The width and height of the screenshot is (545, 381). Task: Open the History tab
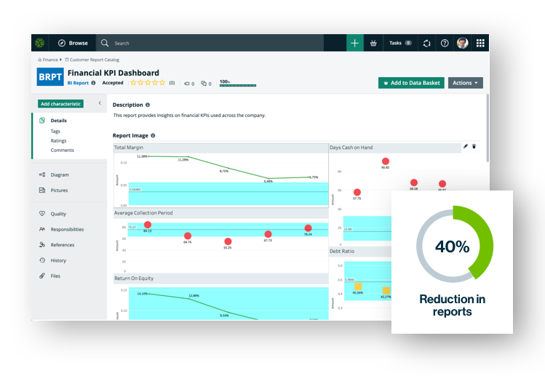click(x=58, y=260)
